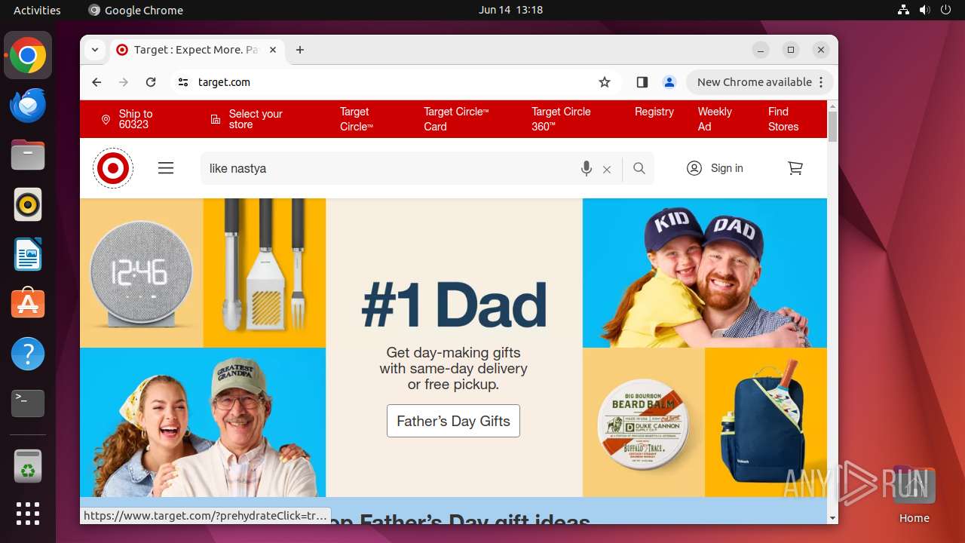
Task: Open Activities overview
Action: click(x=37, y=10)
